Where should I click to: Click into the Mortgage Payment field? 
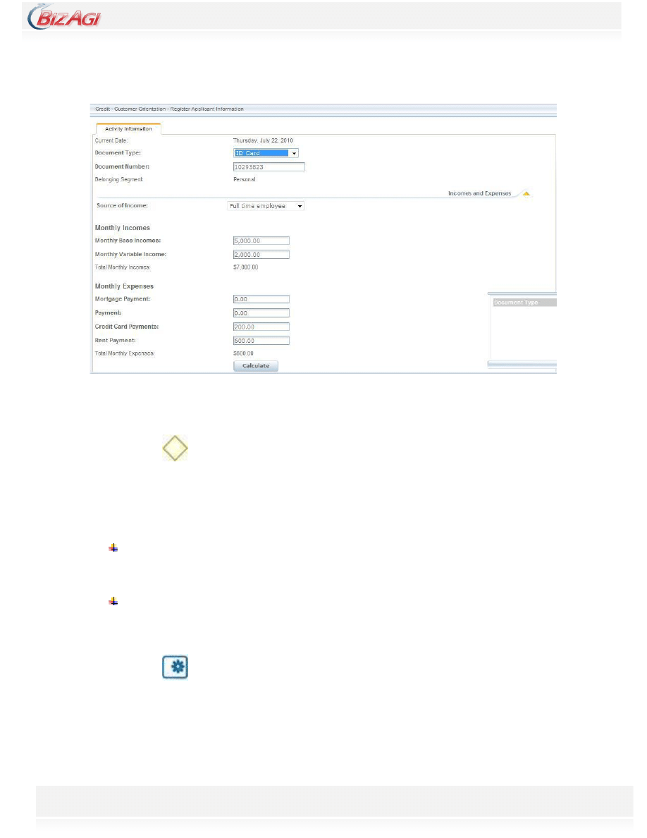[x=261, y=299]
